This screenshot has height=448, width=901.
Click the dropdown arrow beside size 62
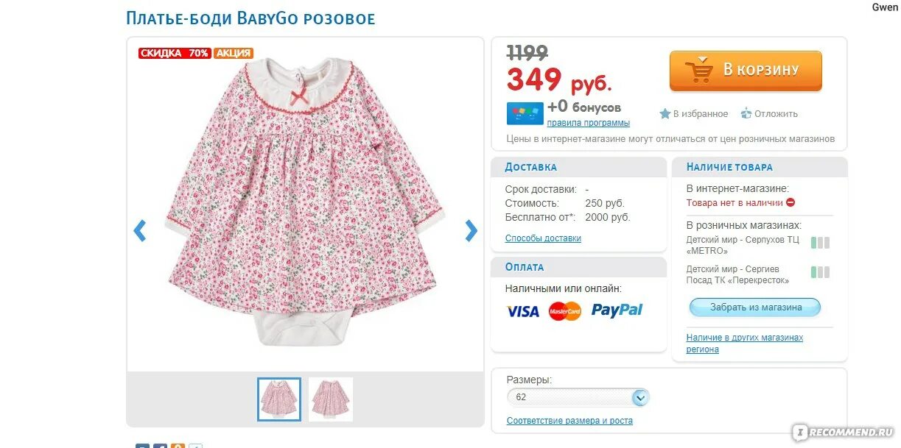pyautogui.click(x=640, y=398)
